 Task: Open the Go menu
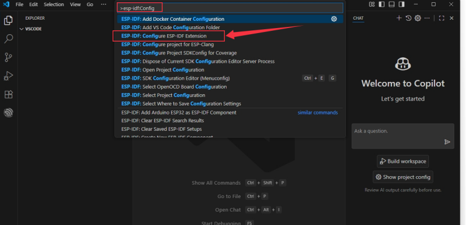90,4
